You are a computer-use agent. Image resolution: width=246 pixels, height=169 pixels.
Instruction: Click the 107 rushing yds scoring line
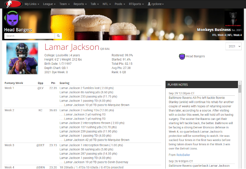pos(88,127)
